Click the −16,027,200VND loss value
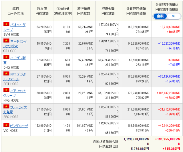 169,44
